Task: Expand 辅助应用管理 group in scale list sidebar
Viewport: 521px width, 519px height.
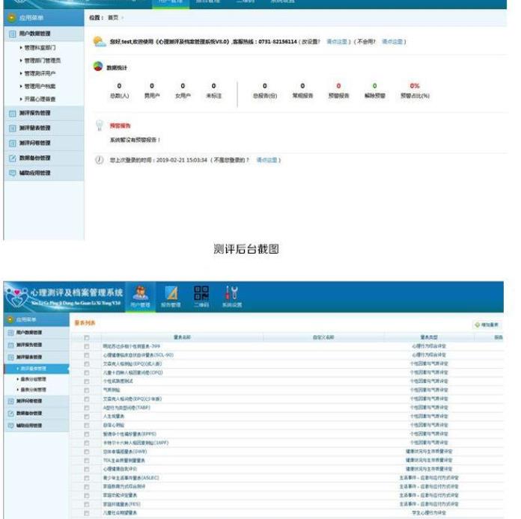Action: point(37,426)
